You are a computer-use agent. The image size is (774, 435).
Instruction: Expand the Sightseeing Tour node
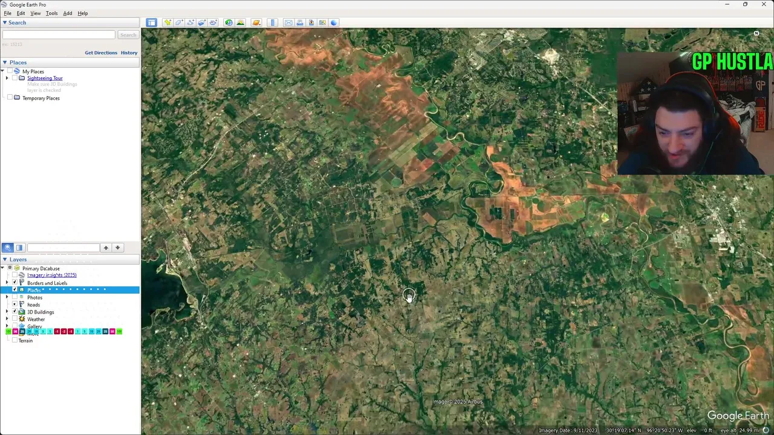7,78
